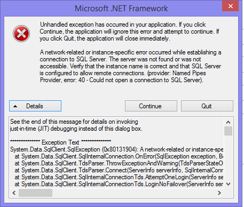Click the Details triangle arrow icon
Viewport: 244px width, 207px height.
15,106
